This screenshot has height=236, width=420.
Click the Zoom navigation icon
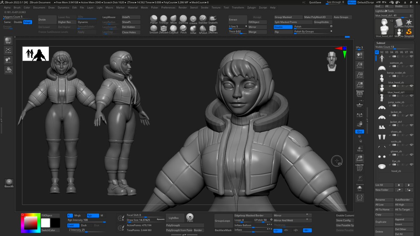tap(359, 65)
